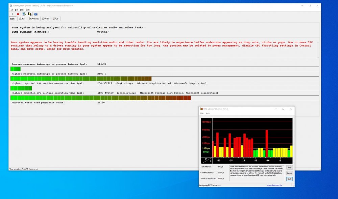Image resolution: width=338 pixels, height=199 pixels.
Task: Click the Test Interval 976 µs value
Action: 220,167
